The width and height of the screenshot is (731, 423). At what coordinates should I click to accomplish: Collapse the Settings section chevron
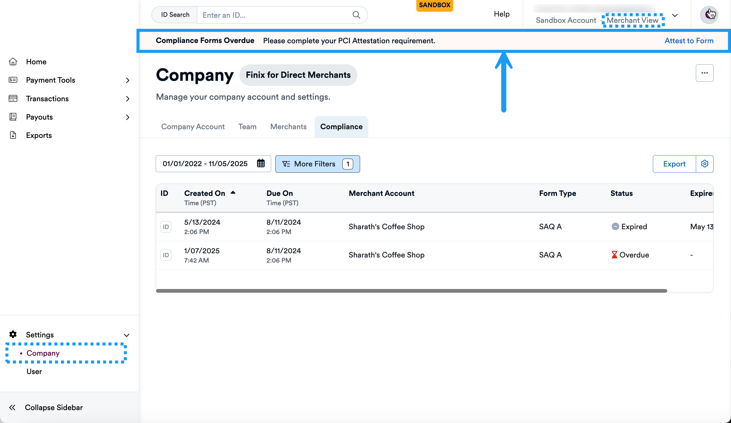[x=127, y=335]
